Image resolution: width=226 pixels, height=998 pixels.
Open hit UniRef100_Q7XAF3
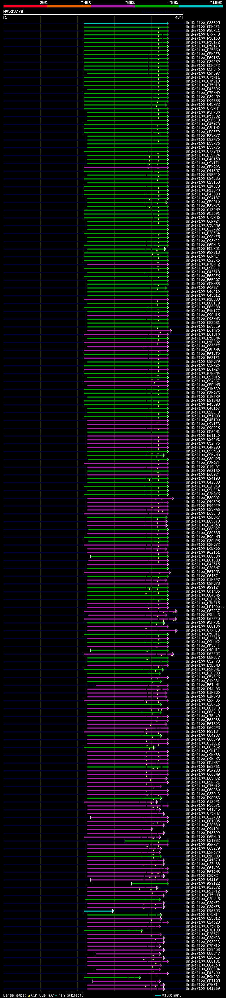pyautogui.click(x=203, y=34)
